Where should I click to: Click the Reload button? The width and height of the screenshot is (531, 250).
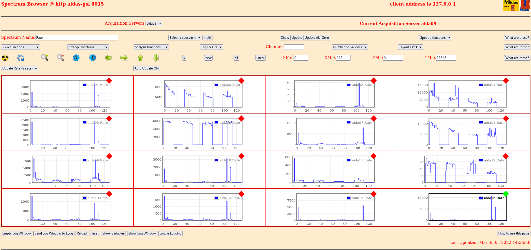coord(82,233)
